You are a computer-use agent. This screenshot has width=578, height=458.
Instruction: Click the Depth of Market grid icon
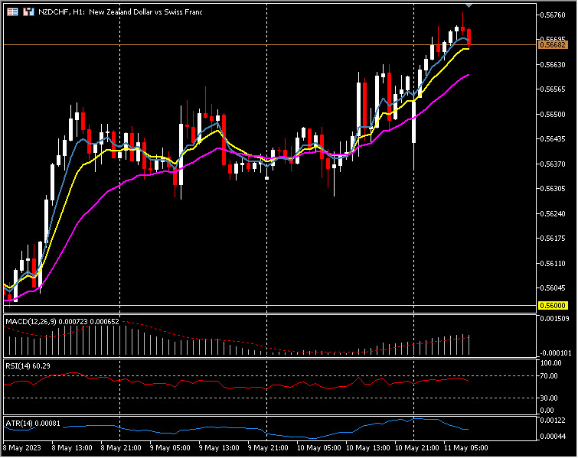click(x=13, y=12)
